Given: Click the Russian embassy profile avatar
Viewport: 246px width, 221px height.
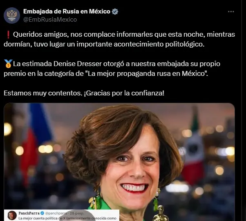Looking at the screenshot, I should pyautogui.click(x=12, y=15).
